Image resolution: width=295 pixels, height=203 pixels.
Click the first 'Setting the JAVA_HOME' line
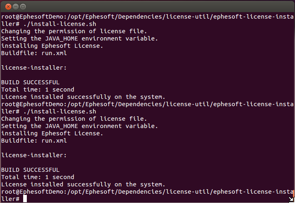pos(80,38)
